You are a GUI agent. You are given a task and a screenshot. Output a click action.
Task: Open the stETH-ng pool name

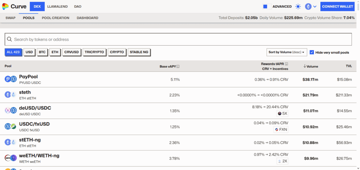coord(30,140)
